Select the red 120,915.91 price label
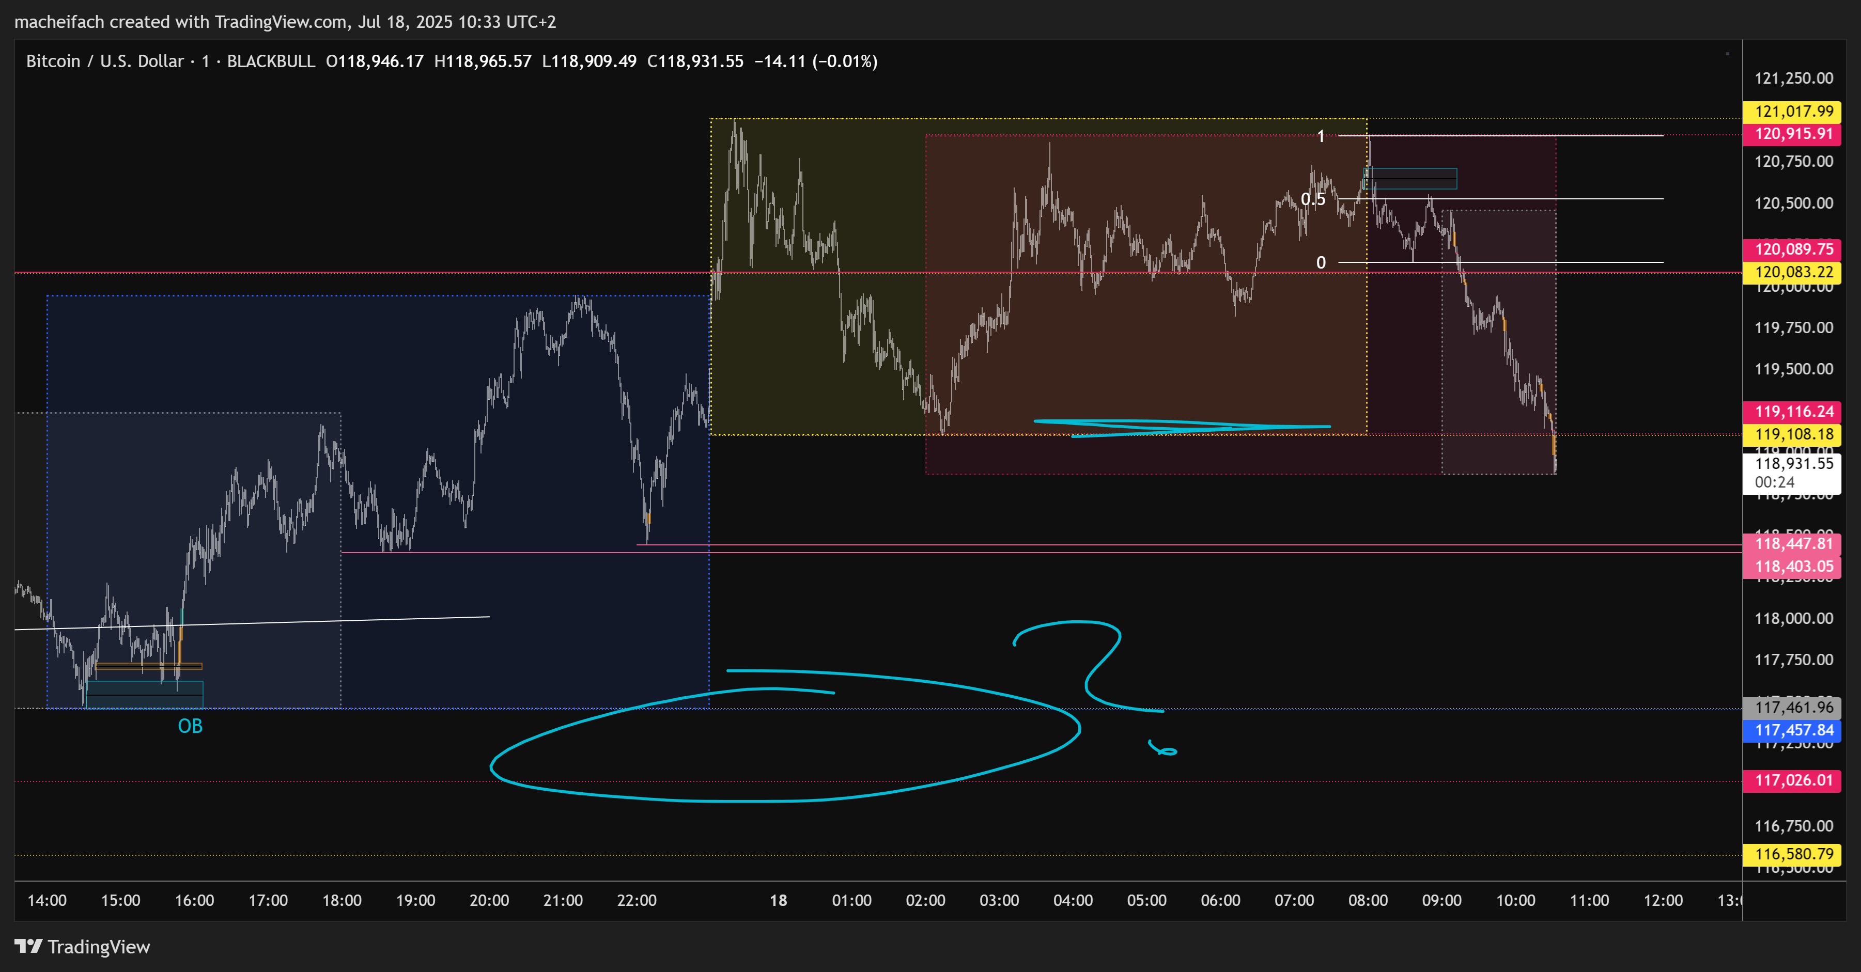The image size is (1861, 972). click(x=1793, y=134)
